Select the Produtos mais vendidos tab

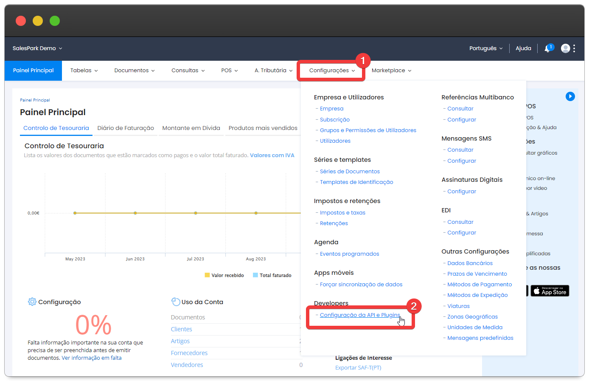tap(263, 128)
